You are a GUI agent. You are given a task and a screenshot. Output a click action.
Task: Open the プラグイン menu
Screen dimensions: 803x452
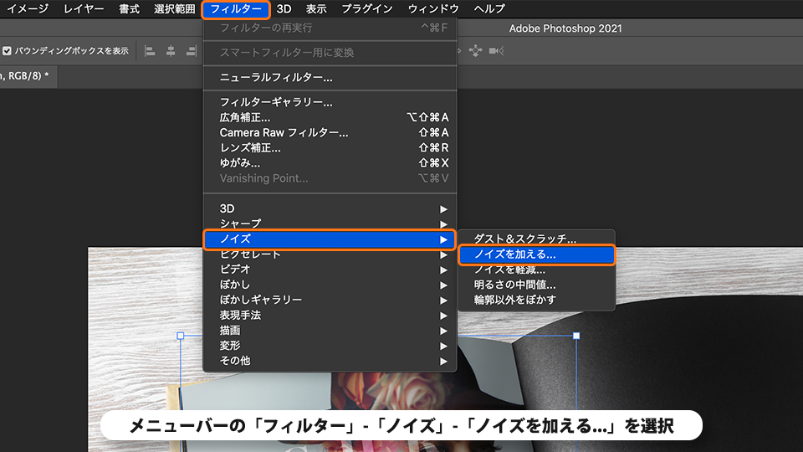tap(366, 8)
